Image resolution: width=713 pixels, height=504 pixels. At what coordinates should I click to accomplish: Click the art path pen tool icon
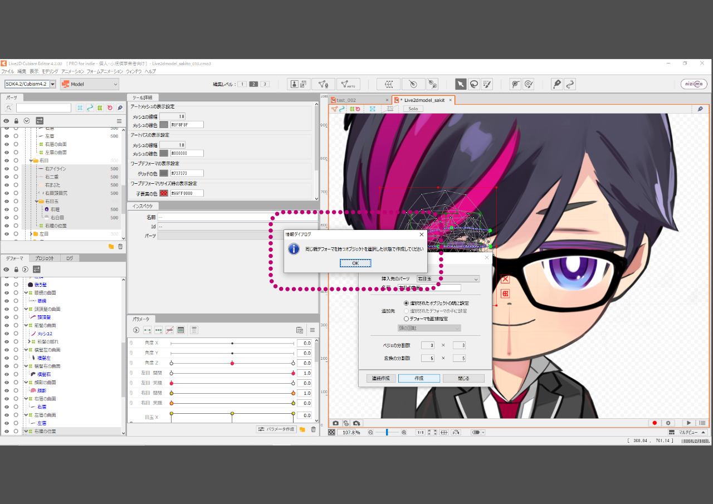(x=556, y=84)
